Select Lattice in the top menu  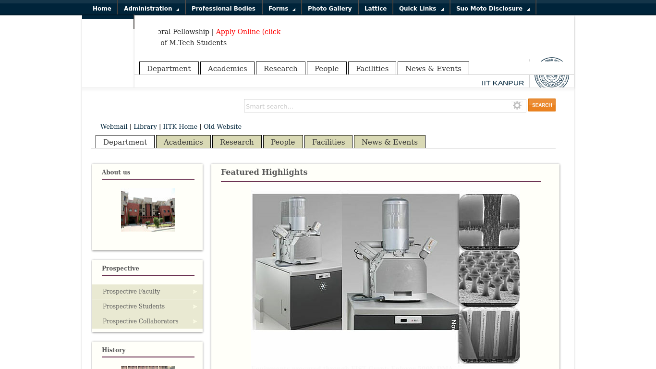376,8
